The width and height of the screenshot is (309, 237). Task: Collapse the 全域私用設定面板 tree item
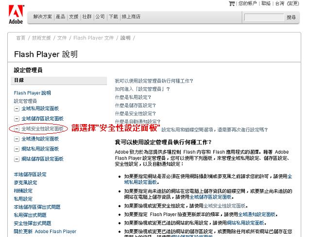tap(17, 109)
